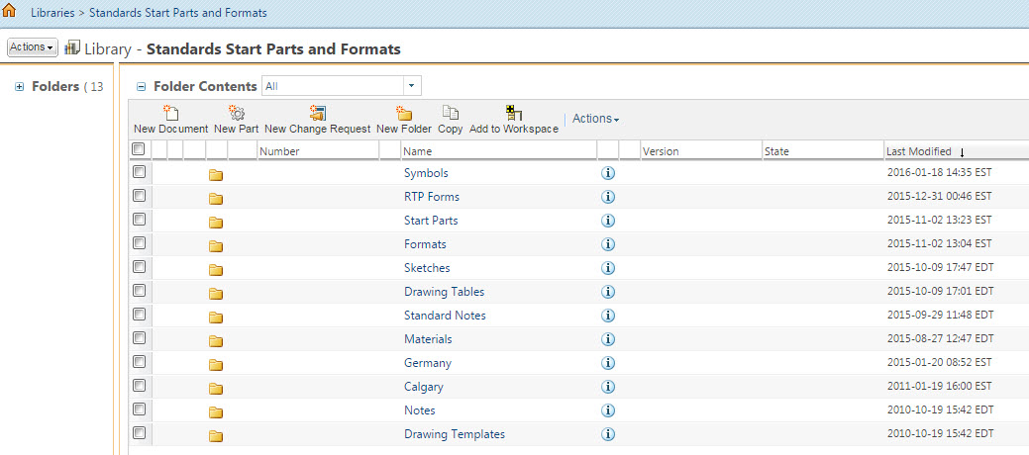Click Add to Workspace icon
Image resolution: width=1029 pixels, height=455 pixels.
(514, 113)
